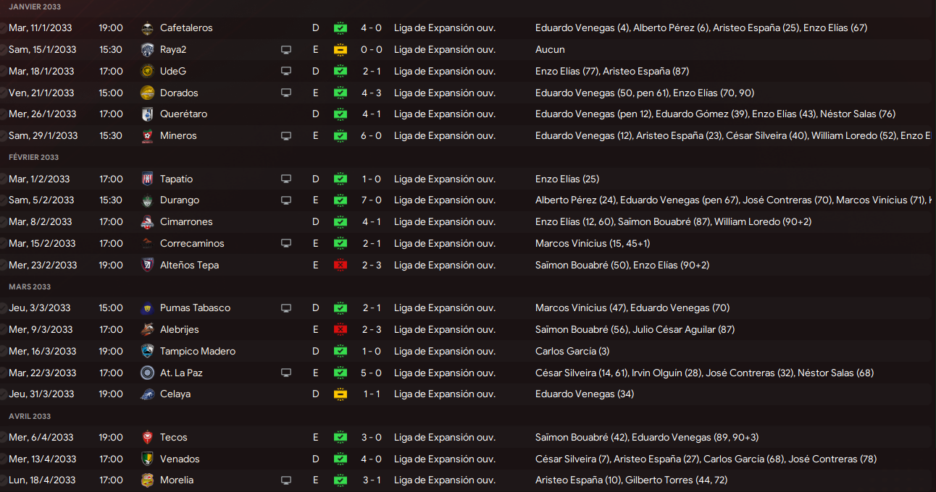The height and width of the screenshot is (492, 936).
Task: Open the 7 - 0 result against Durango
Action: (371, 200)
